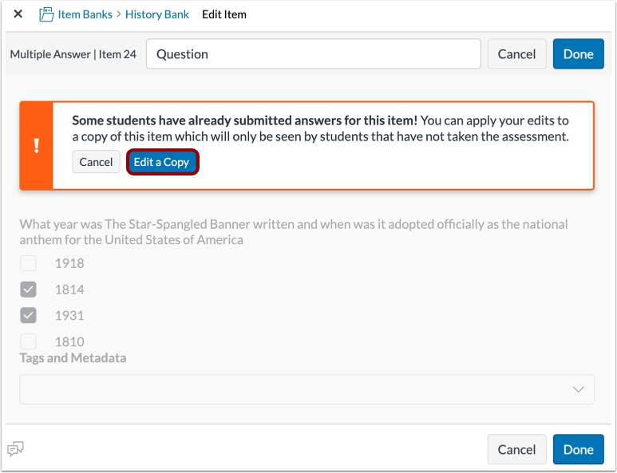
Task: Expand the Tags and Metadata chevron arrow
Action: coord(579,389)
